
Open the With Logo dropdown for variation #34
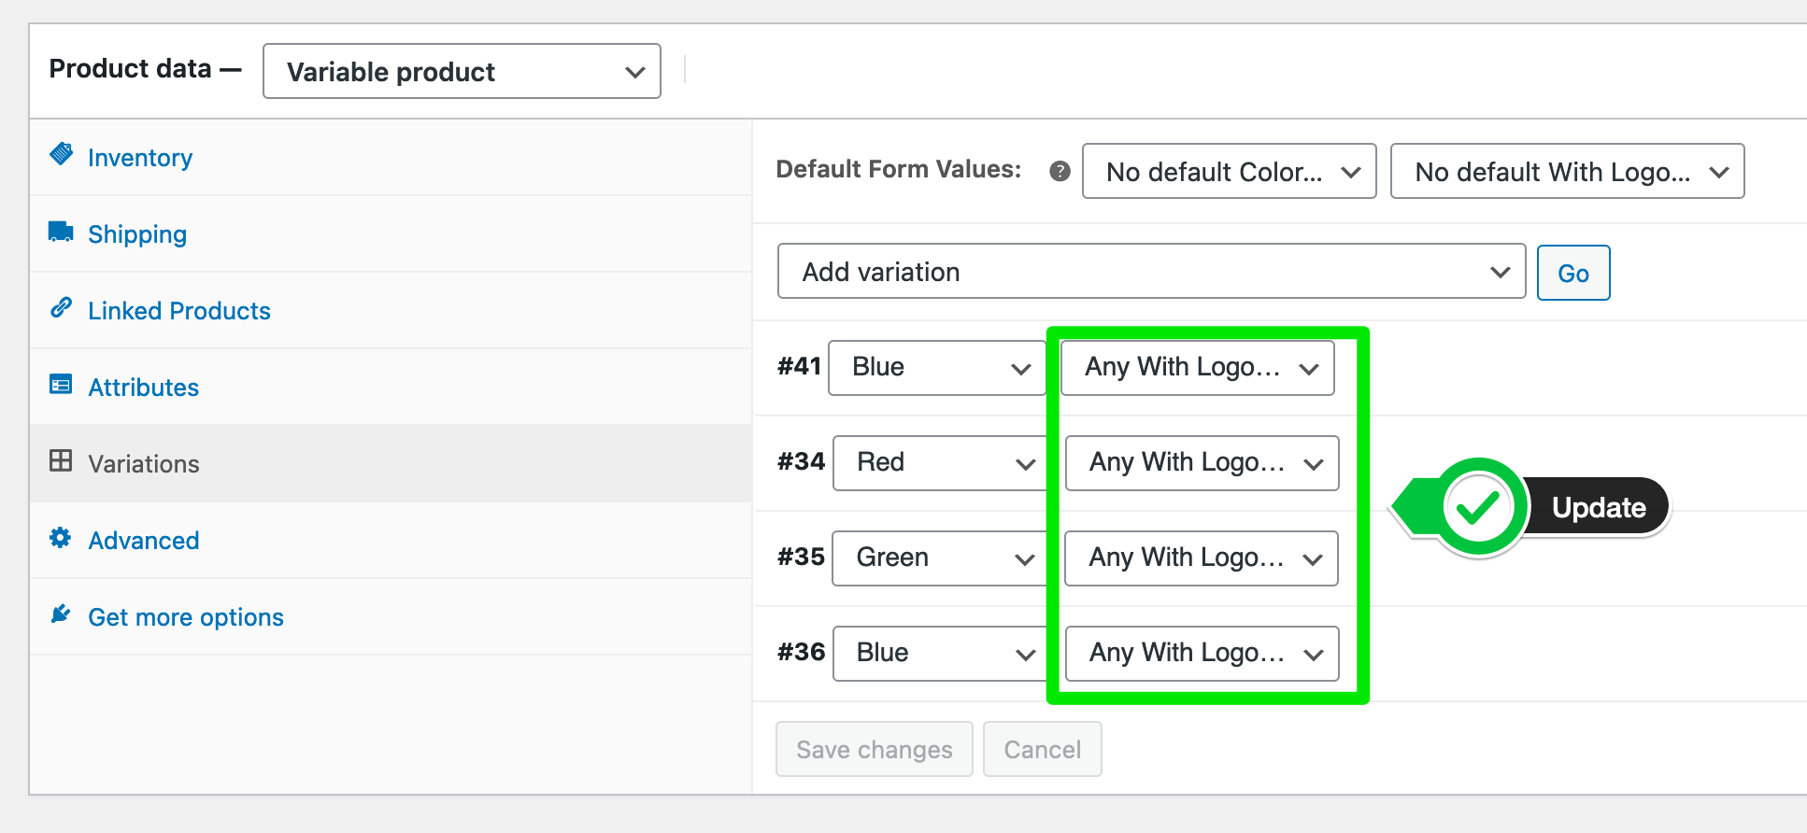click(1202, 462)
